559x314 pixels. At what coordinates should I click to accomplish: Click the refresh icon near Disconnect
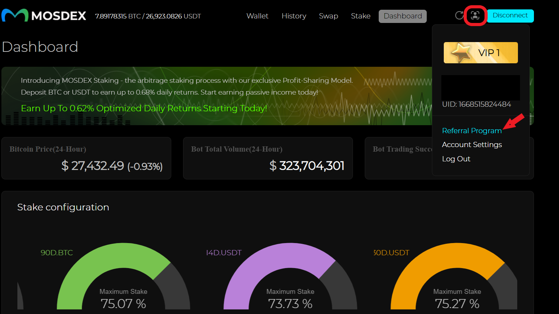pyautogui.click(x=459, y=15)
